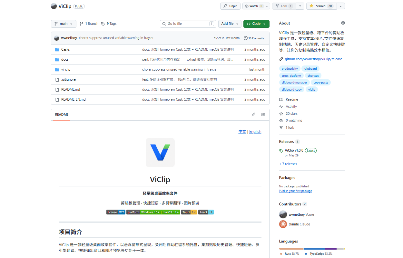The image size is (403, 258).
Task: Click the Casks folder icon
Action: [x=57, y=50]
